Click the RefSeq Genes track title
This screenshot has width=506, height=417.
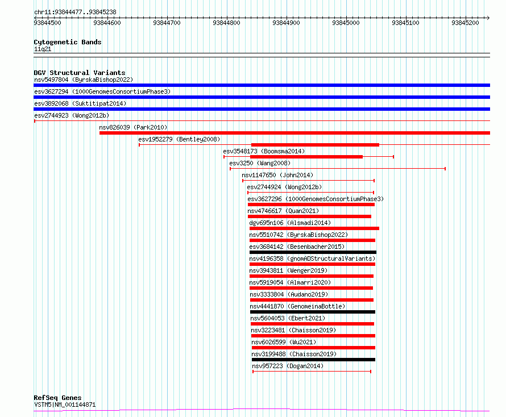click(x=57, y=398)
